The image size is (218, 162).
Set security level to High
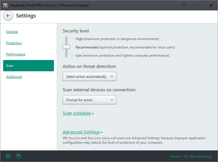tap(117, 39)
